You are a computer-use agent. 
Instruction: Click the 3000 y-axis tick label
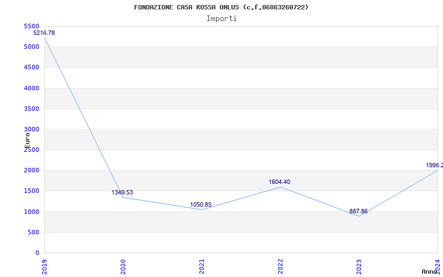coord(32,129)
